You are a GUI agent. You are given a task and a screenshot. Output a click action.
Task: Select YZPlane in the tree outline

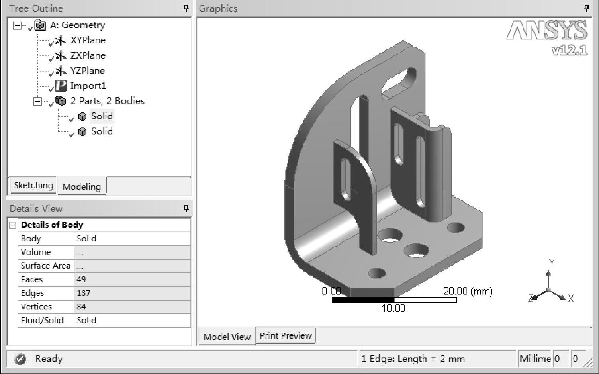point(88,70)
